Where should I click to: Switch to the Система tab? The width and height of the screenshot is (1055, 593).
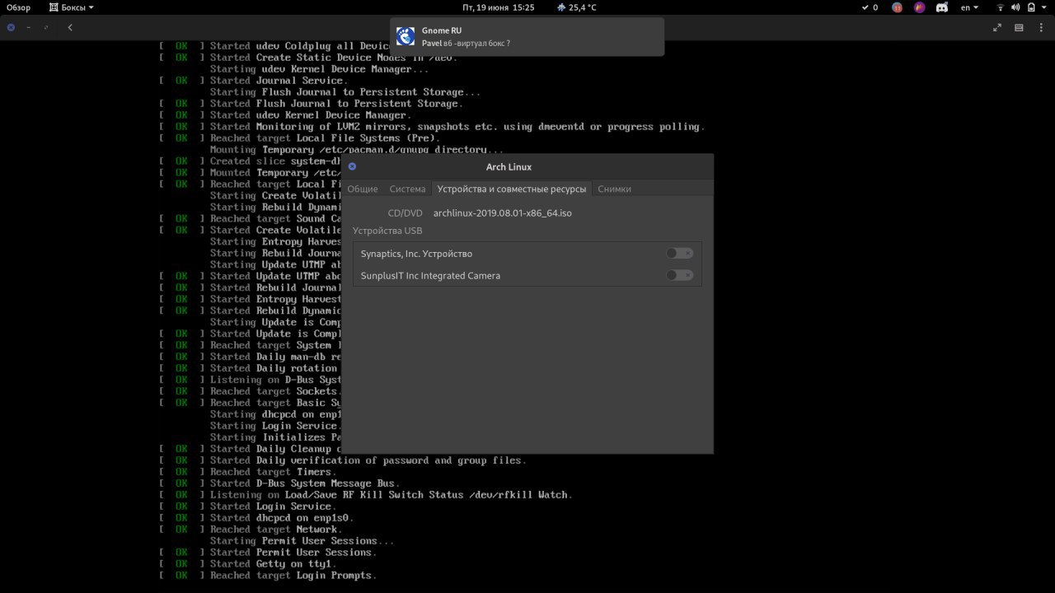[407, 189]
